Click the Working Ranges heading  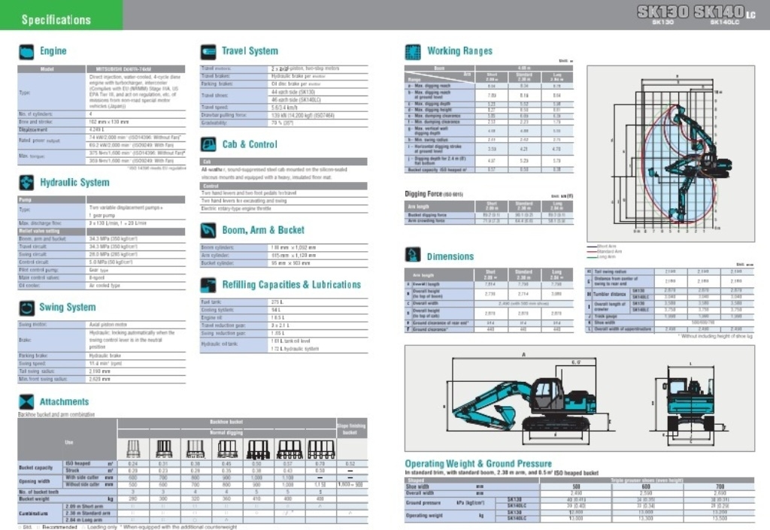(459, 51)
